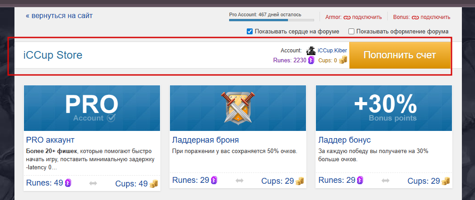Click the coins icon in Ладдерная броня card

(x=300, y=181)
